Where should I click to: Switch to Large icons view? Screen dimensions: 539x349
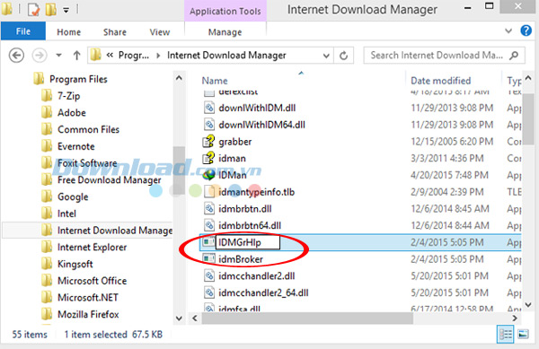523,334
